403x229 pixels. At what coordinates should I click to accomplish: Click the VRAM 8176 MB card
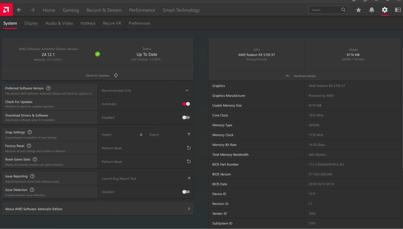[353, 54]
